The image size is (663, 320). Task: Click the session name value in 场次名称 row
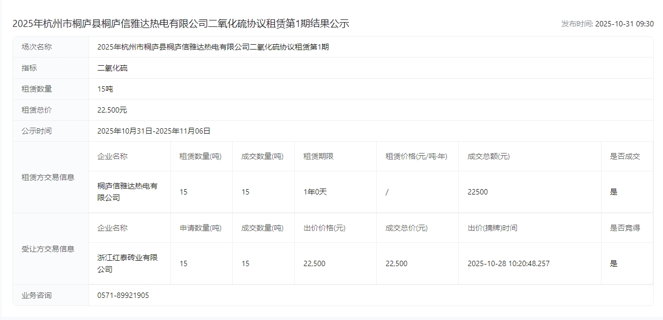[213, 47]
